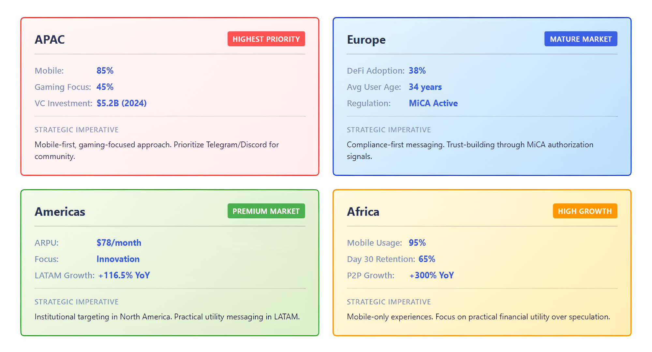
Task: Select the Americas card heading
Action: click(60, 212)
